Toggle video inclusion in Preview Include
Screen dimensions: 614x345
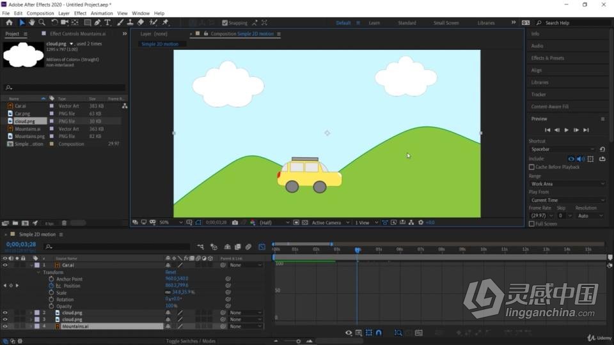(571, 158)
